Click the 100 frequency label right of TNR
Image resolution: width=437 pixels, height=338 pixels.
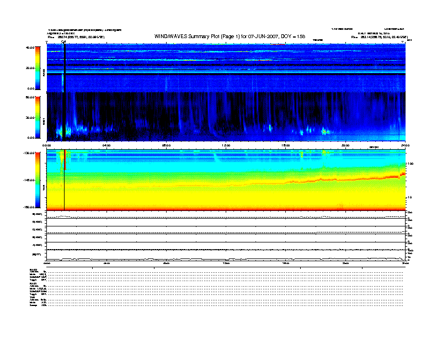tap(411, 163)
